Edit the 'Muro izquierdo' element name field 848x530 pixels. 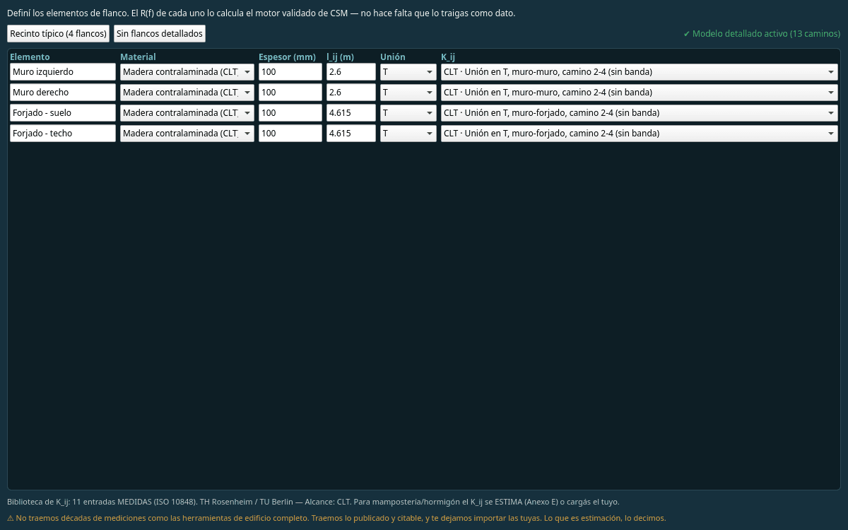pyautogui.click(x=63, y=71)
